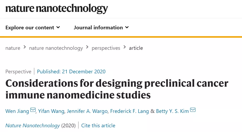Screen dimensions: 242x132
Task: Click envelope icon after Betty Y. S. Kim
Action: click(193, 110)
